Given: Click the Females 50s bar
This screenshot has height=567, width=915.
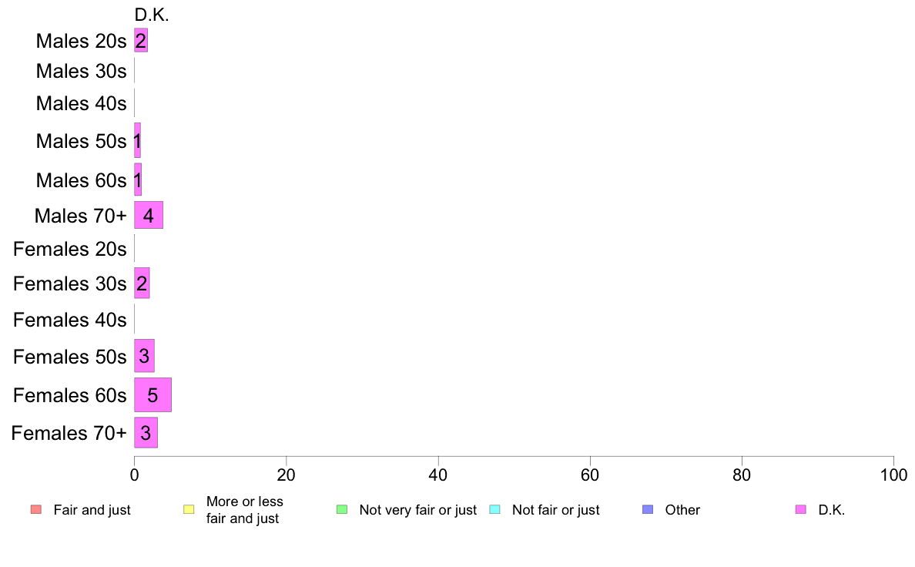Looking at the screenshot, I should [144, 356].
